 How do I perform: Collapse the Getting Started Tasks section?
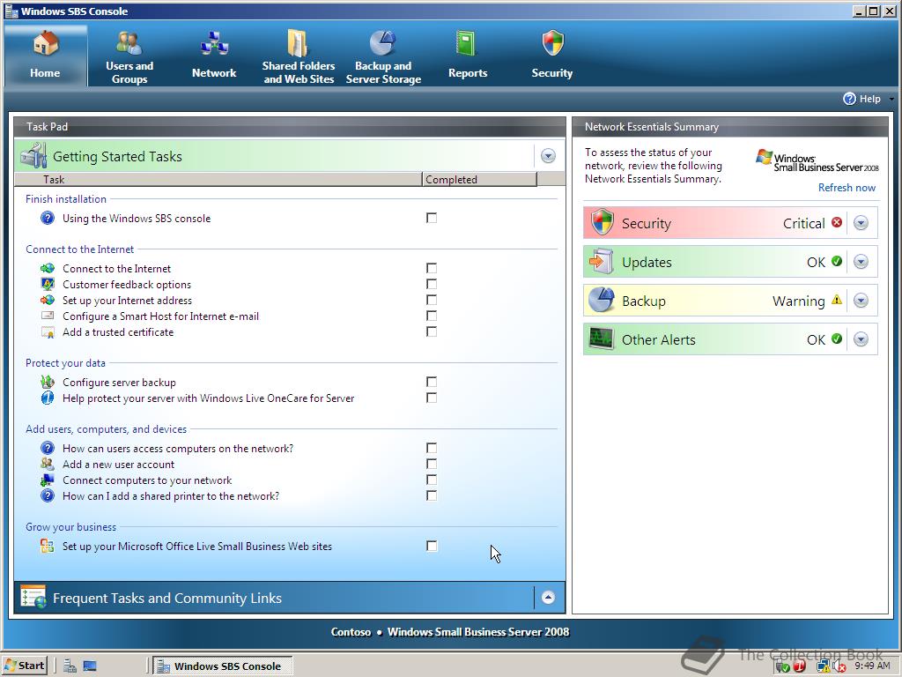[x=548, y=156]
